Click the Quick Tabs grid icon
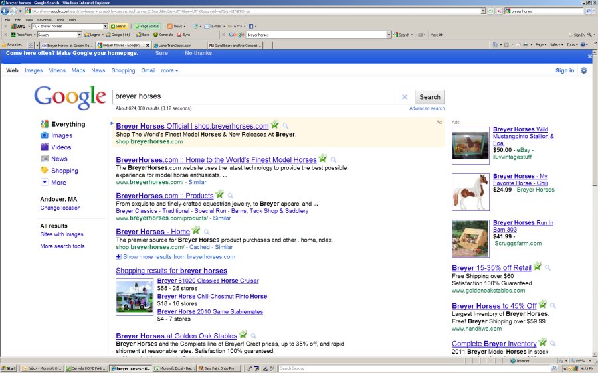Screen dimensions: 598x373 (31, 45)
